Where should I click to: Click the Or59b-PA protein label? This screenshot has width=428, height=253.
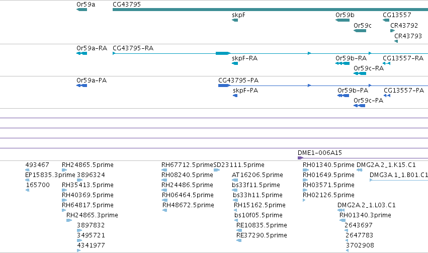353,91
